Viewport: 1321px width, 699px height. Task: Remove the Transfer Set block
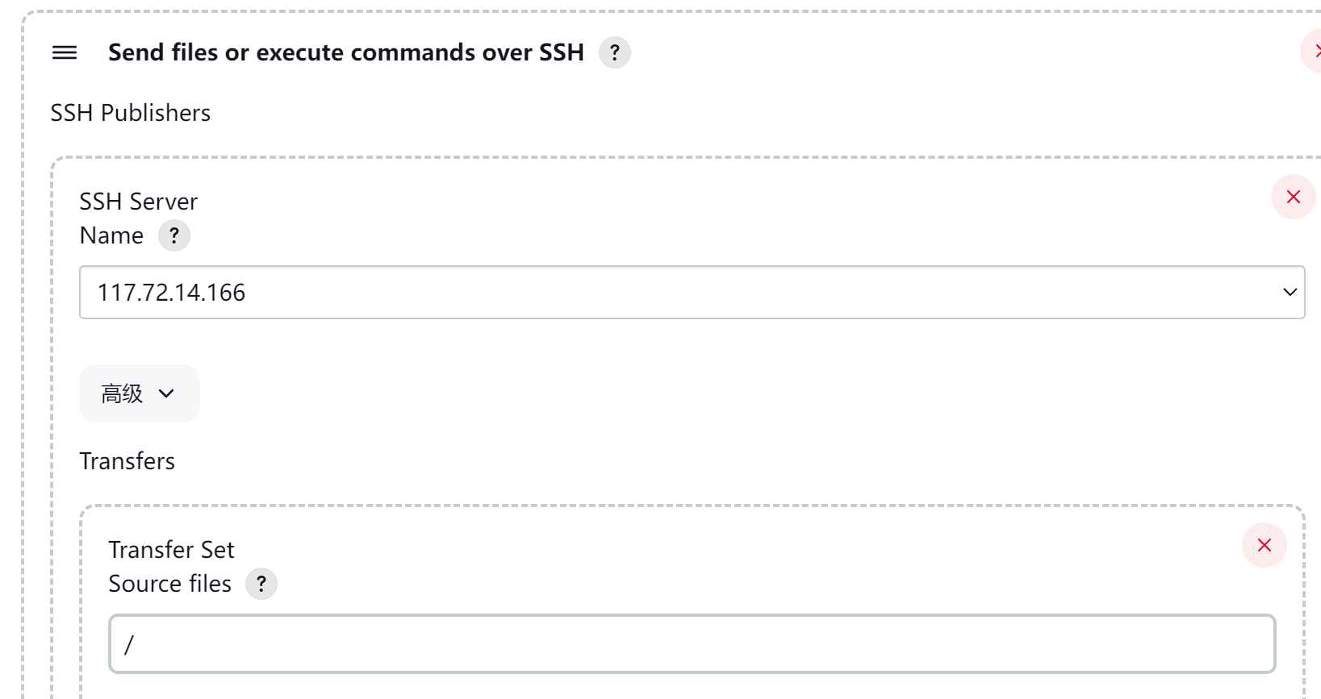(x=1264, y=545)
